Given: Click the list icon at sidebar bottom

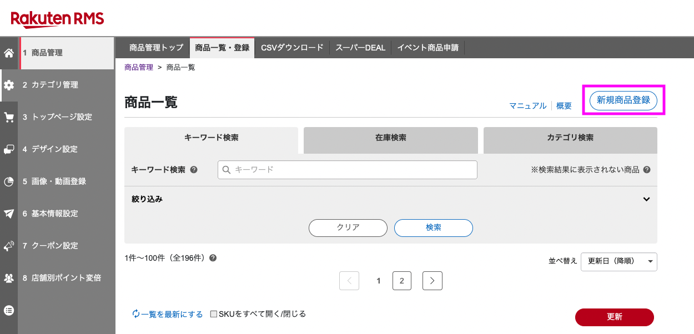Looking at the screenshot, I should coord(9,310).
